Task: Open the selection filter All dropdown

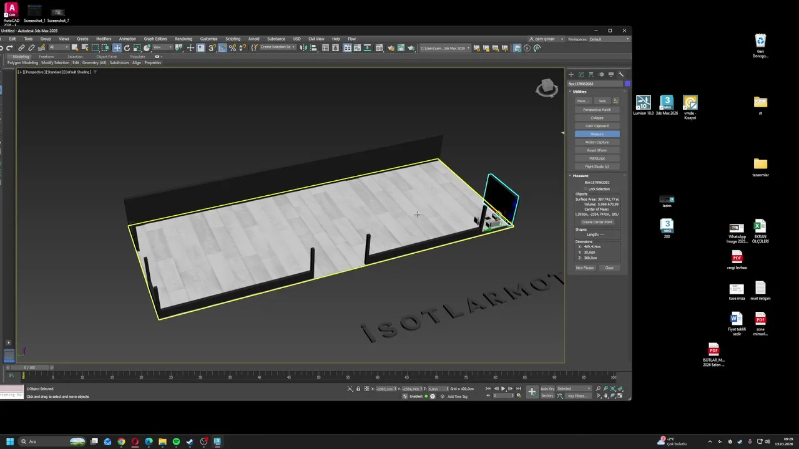Action: [x=58, y=47]
